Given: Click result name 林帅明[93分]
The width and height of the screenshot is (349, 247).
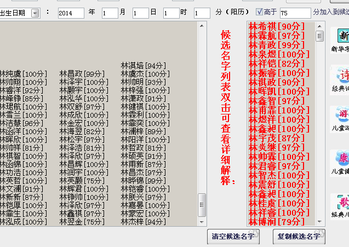Looking at the screenshot, I should pos(144,82).
